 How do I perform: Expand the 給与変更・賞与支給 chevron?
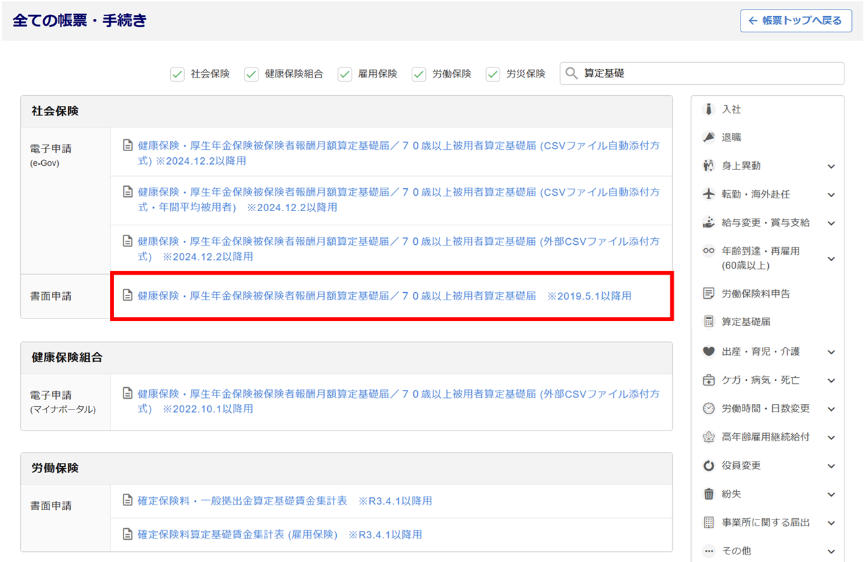tap(831, 223)
